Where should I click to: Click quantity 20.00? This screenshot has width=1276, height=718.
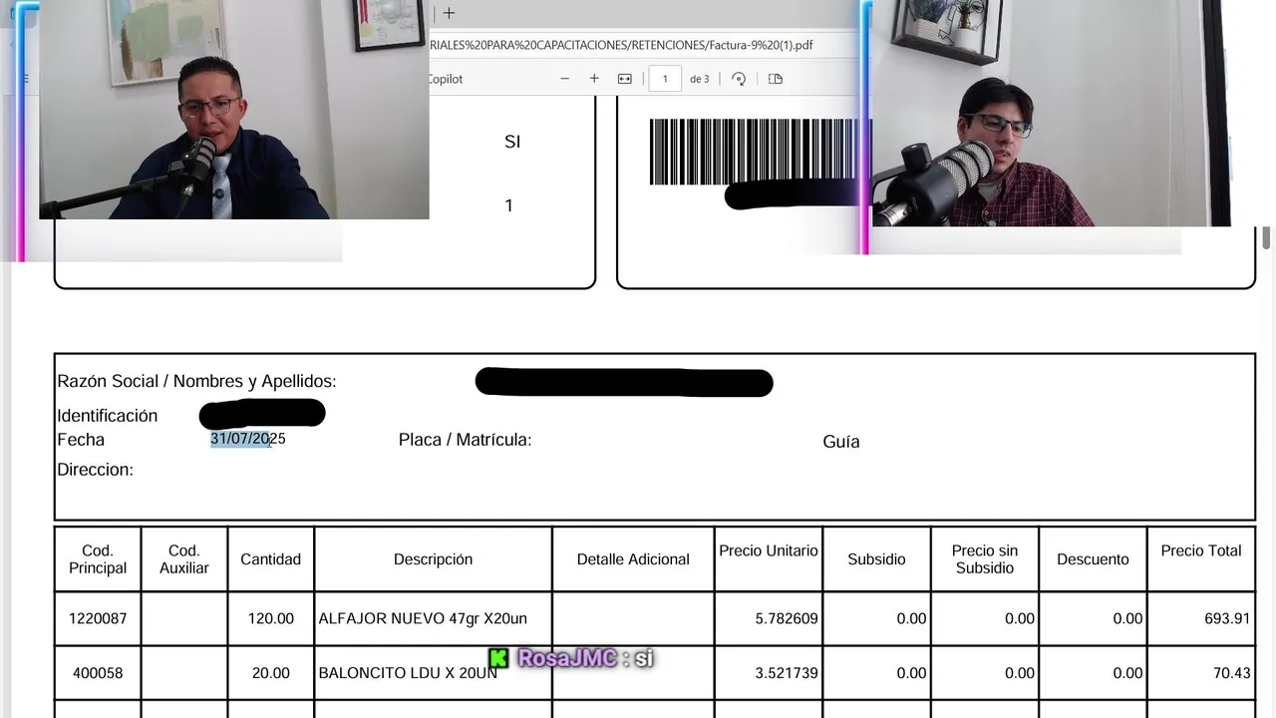point(271,673)
